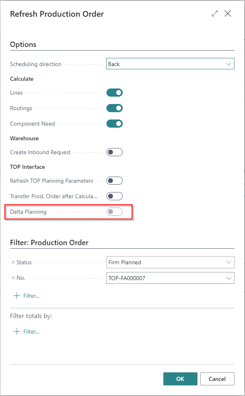
Task: Enable Refresh TOP Planning Parameters toggle
Action: [115, 181]
